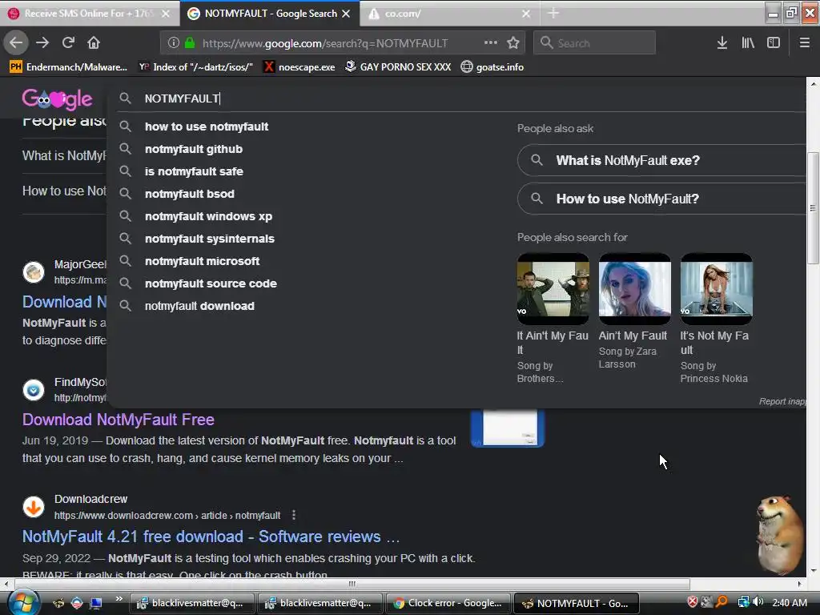
Task: Select suggestion 'notmyfault bsod'
Action: (189, 194)
